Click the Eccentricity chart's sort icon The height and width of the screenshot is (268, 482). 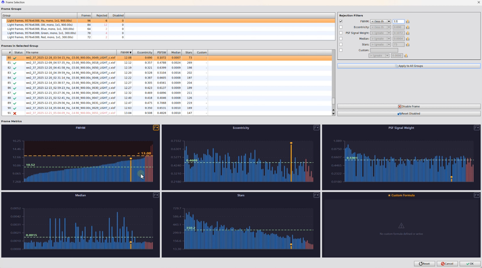point(316,128)
